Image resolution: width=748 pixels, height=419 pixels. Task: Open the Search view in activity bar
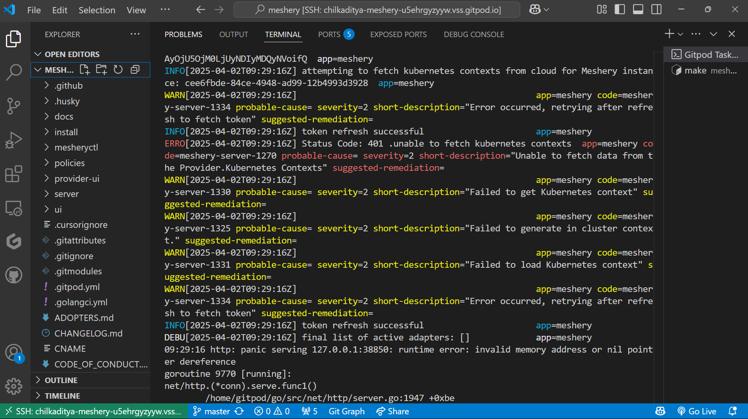(14, 72)
